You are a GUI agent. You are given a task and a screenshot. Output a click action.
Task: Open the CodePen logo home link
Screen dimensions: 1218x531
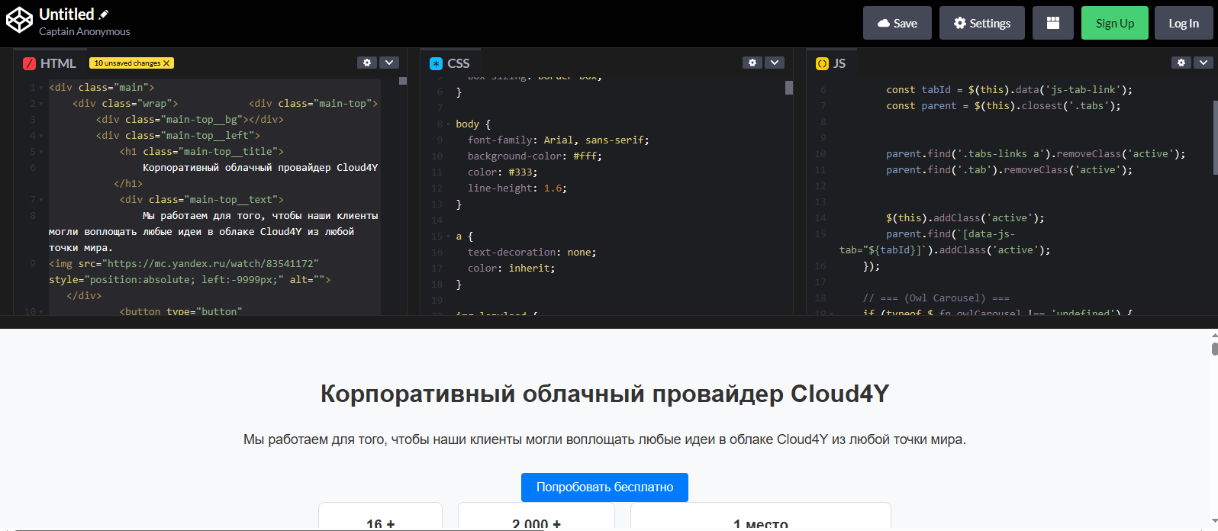click(x=19, y=21)
